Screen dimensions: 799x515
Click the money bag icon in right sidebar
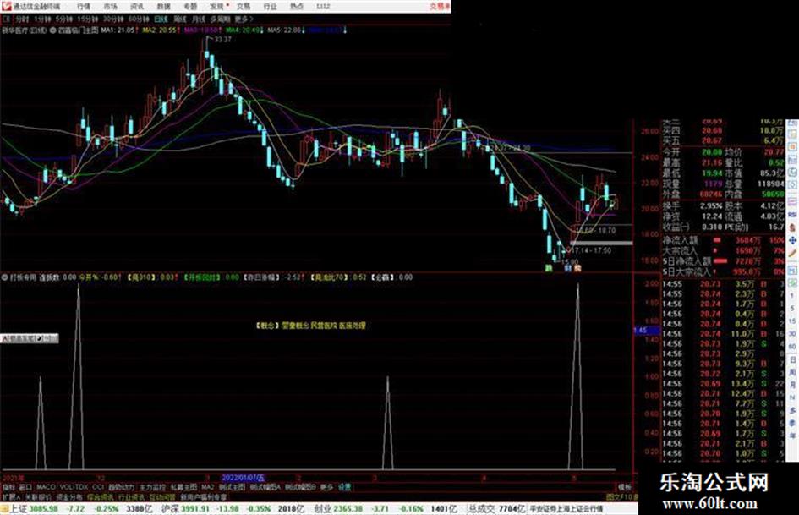coord(792,227)
